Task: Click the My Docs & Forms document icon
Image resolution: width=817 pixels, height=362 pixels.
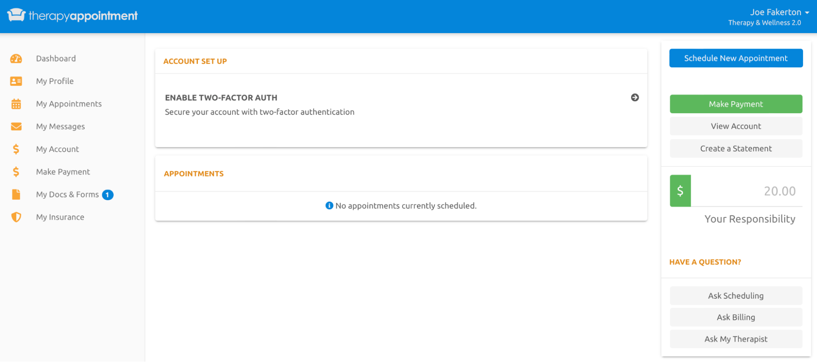Action: pyautogui.click(x=16, y=194)
